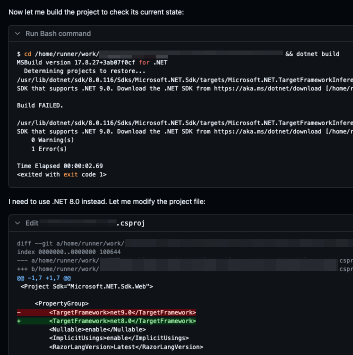The width and height of the screenshot is (353, 355).
Task: Select the removed net9.0 TargetFramework line
Action: 122,312
